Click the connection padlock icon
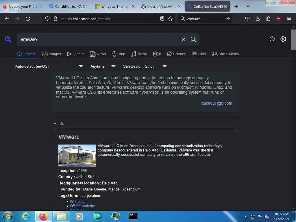Image resolution: width=296 pixels, height=222 pixels. coord(55,18)
